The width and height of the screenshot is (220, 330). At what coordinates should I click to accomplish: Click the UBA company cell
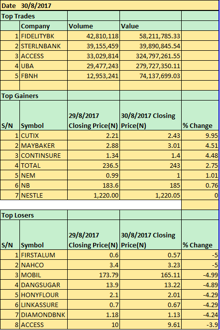coord(44,66)
